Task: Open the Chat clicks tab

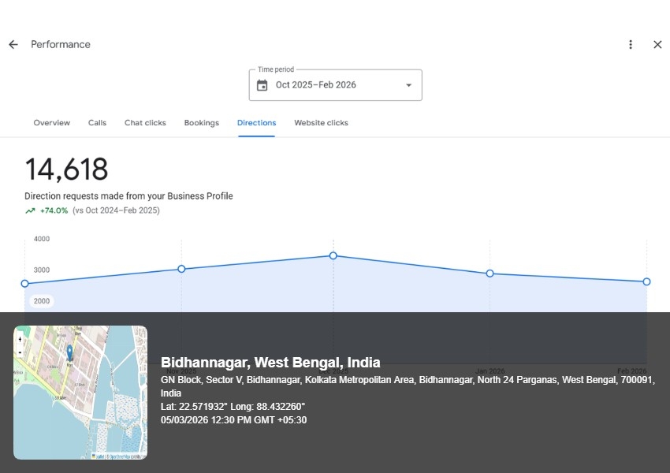Action: pyautogui.click(x=145, y=123)
